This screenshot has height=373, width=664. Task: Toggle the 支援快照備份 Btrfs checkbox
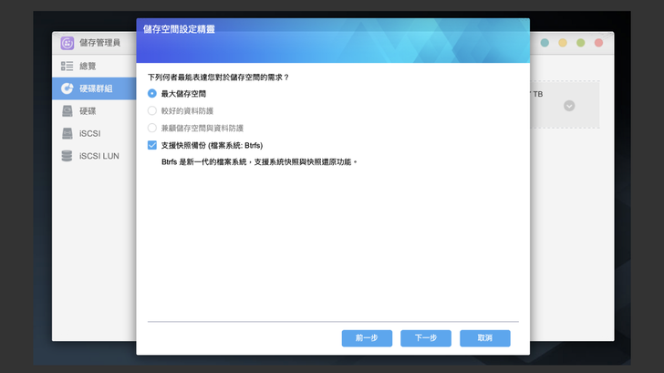tap(152, 145)
